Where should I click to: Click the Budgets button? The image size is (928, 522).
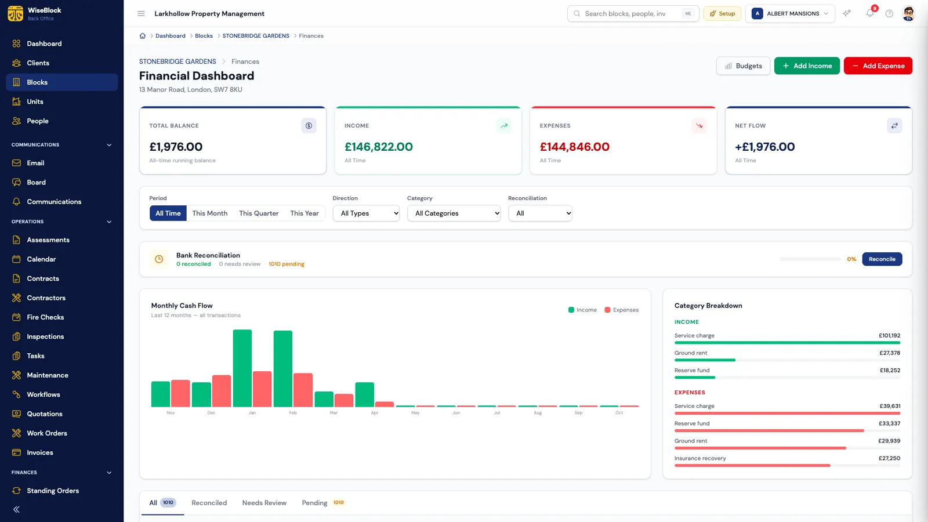[743, 66]
